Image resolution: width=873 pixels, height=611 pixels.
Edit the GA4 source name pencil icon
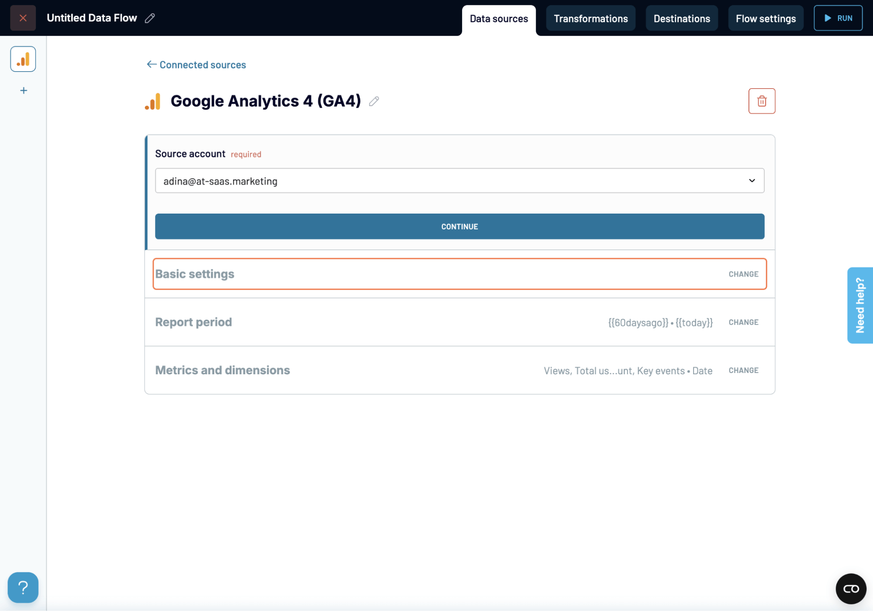pos(373,101)
